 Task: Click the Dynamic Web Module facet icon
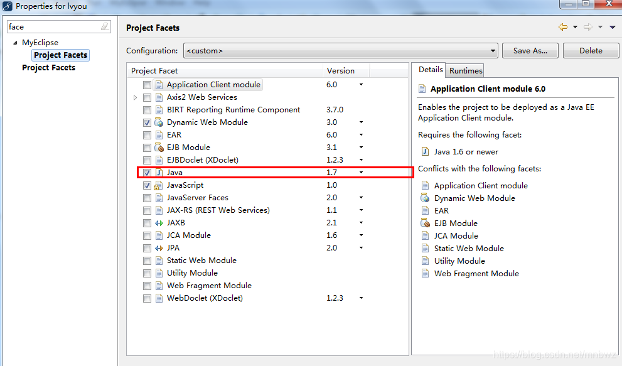(159, 122)
